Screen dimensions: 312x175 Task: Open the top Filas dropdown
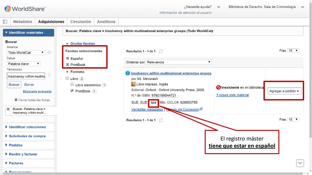pyautogui.click(x=293, y=51)
